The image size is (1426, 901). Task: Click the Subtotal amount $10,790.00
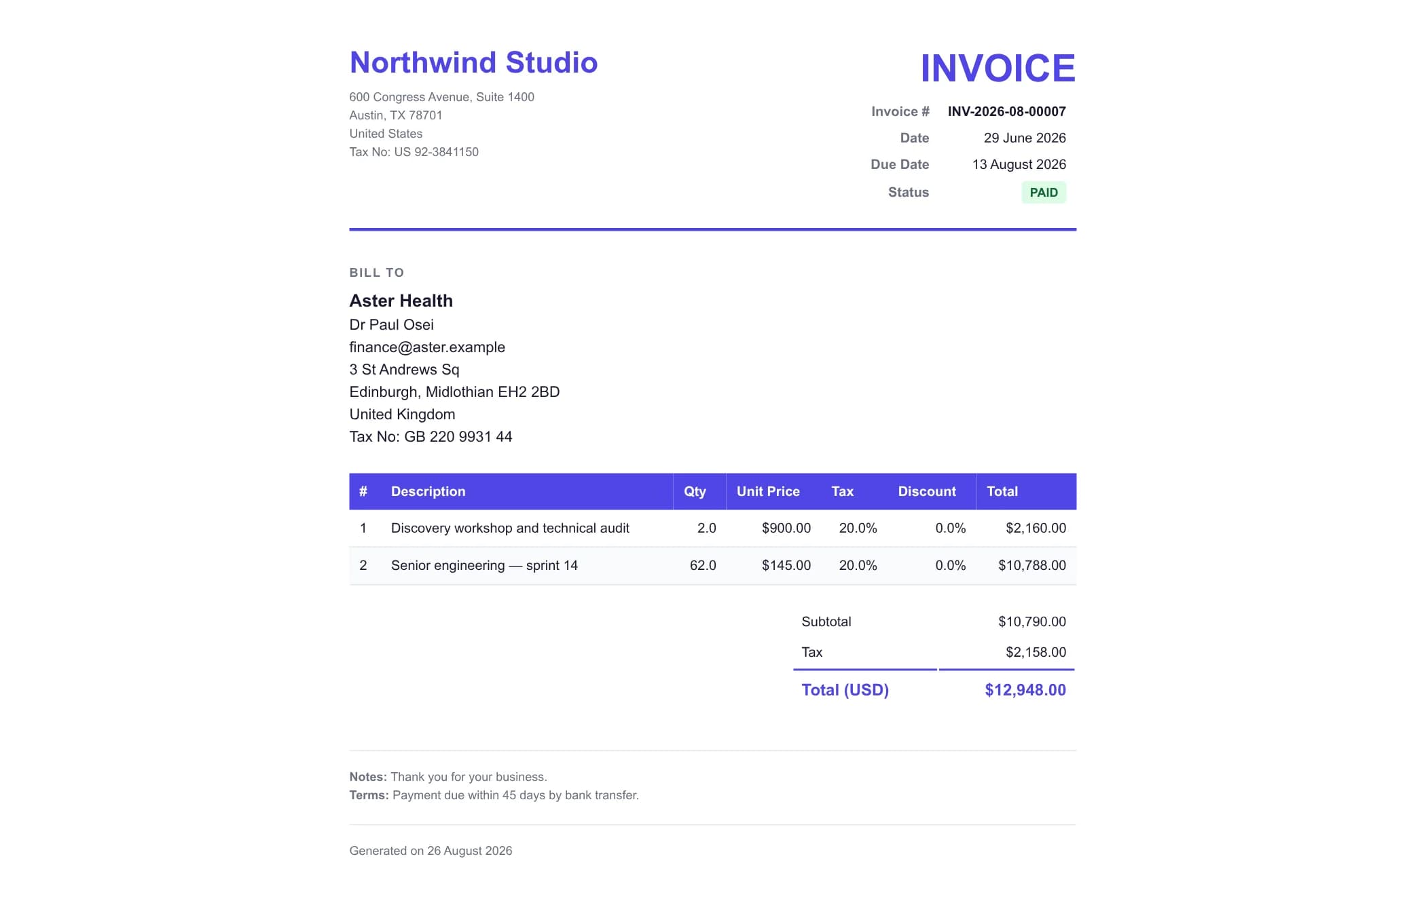[1032, 621]
